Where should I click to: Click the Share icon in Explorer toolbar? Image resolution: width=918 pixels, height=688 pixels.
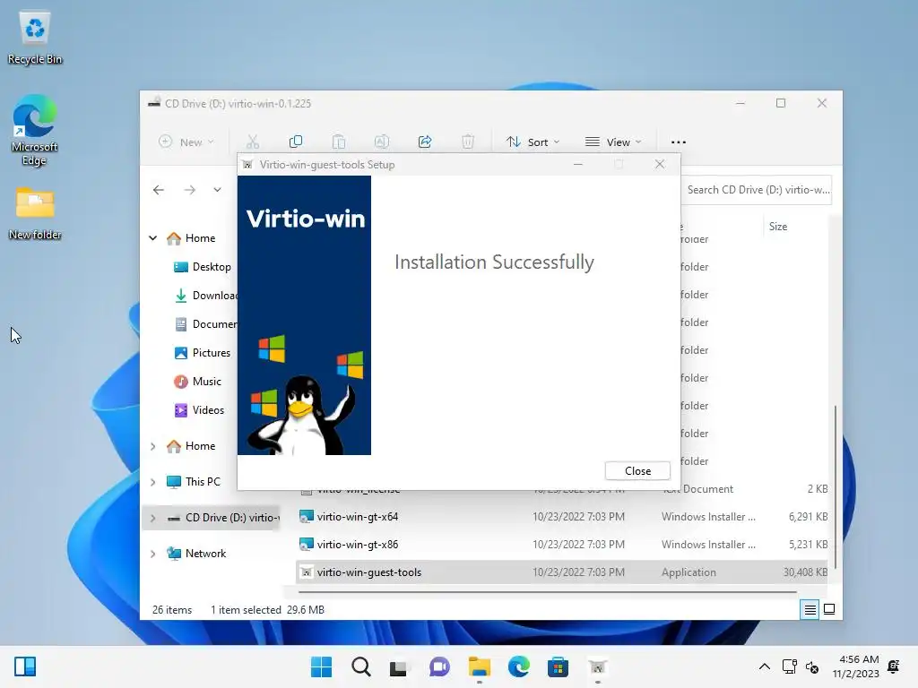(x=425, y=142)
